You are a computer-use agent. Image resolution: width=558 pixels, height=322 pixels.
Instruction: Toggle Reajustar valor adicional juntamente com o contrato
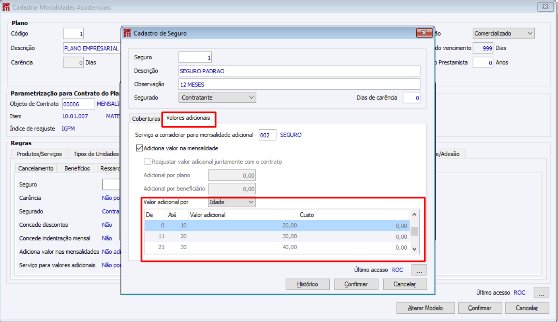[x=147, y=161]
